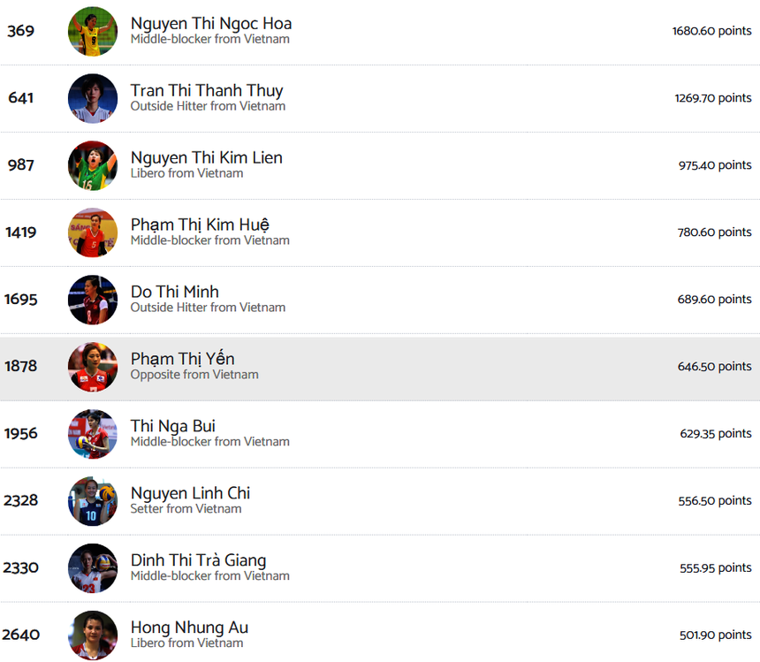Click Phạm Thị Kim Huệ's avatar

click(93, 232)
